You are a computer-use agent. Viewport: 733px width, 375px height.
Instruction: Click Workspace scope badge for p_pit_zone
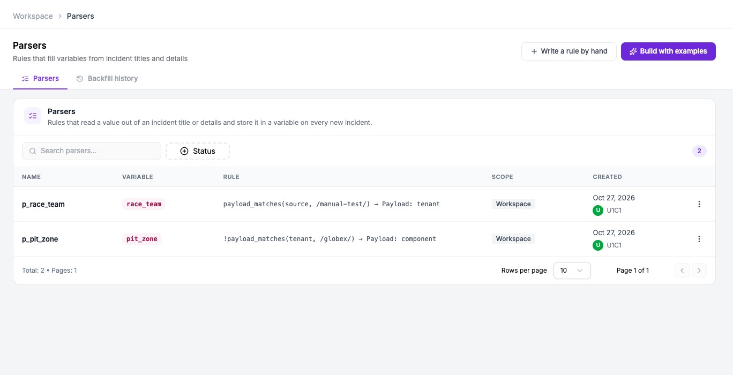tap(513, 239)
